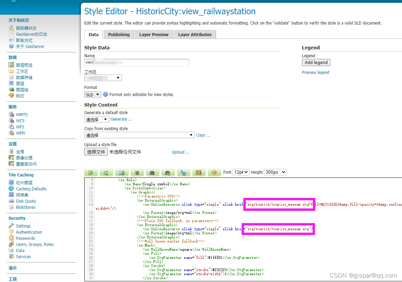Click the insert image toolbar icon
The width and height of the screenshot is (402, 282).
(x=199, y=173)
